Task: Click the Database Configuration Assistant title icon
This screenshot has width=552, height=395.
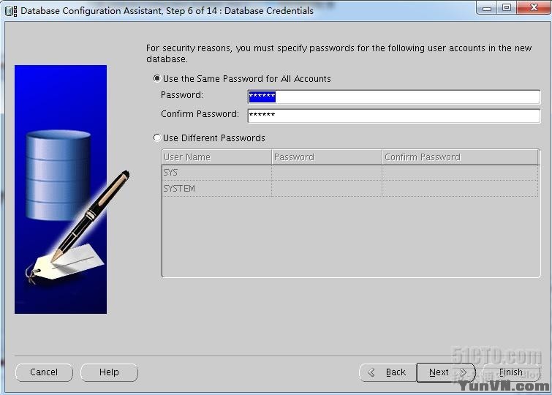Action: (11, 10)
